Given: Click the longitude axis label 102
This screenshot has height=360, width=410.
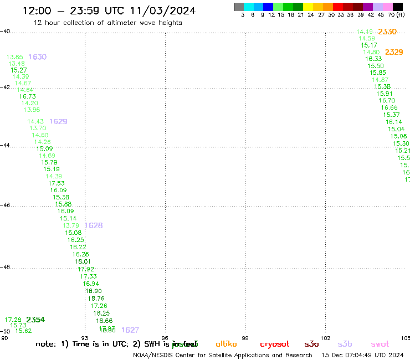Looking at the screenshot, I should click(x=326, y=338).
